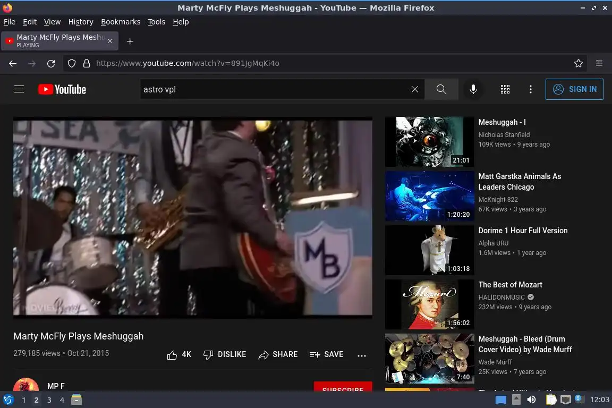
Task: Click the DISLIKE button
Action: tap(225, 354)
